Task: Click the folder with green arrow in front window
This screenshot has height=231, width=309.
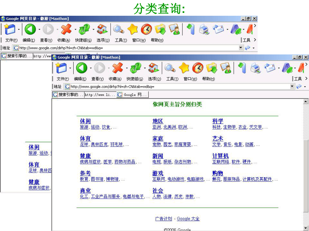Action: click(212, 68)
